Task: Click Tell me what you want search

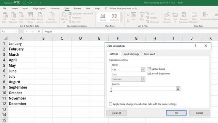Action: (123, 8)
